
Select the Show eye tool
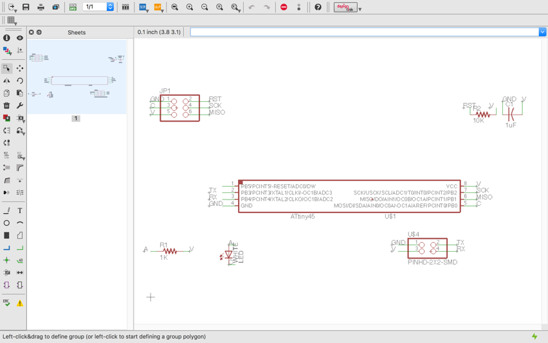(20, 38)
